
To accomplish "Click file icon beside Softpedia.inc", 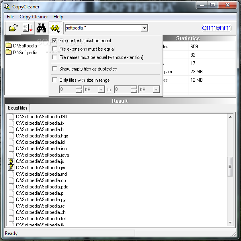I will 11,149.
